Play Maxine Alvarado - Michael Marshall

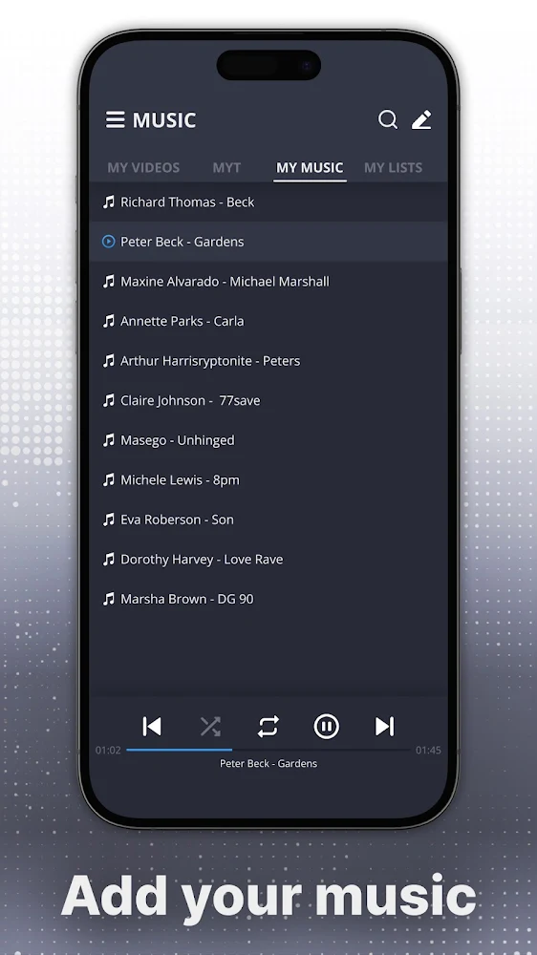click(268, 282)
